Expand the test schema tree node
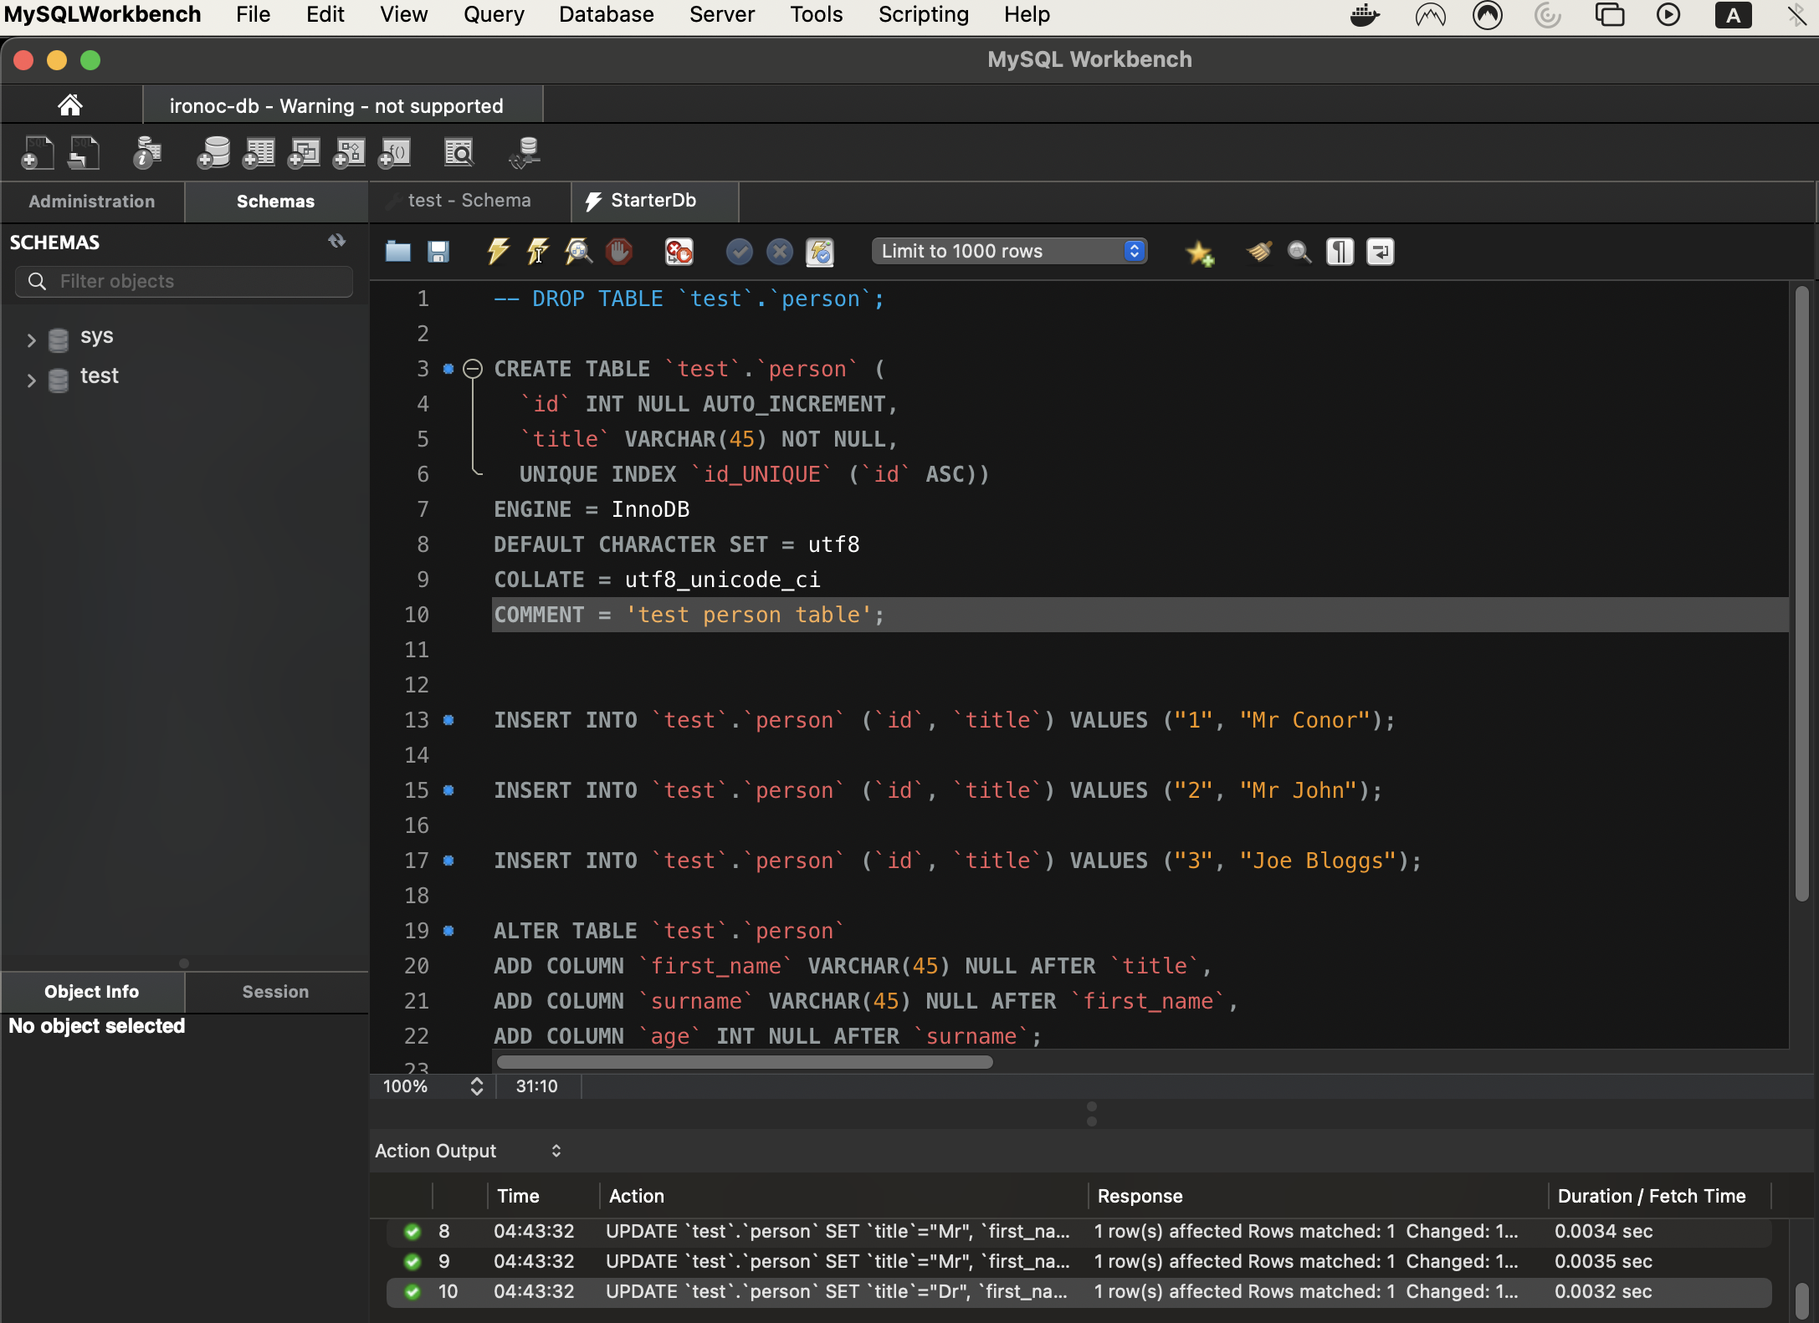The image size is (1819, 1323). point(31,381)
